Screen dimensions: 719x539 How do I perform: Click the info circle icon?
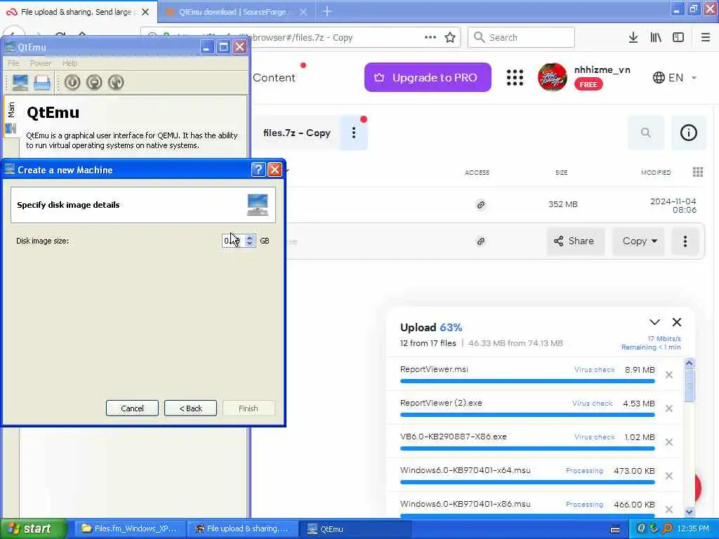(x=688, y=133)
